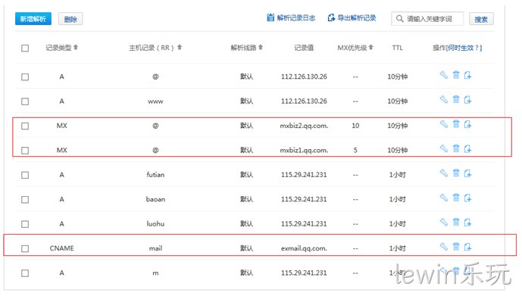
Task: Edit the futian record with wrench icon
Action: click(x=443, y=173)
